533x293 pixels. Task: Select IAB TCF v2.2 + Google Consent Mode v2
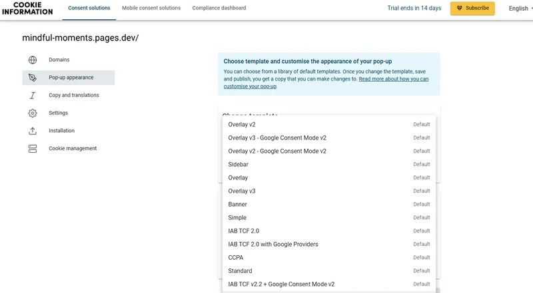[329, 284]
